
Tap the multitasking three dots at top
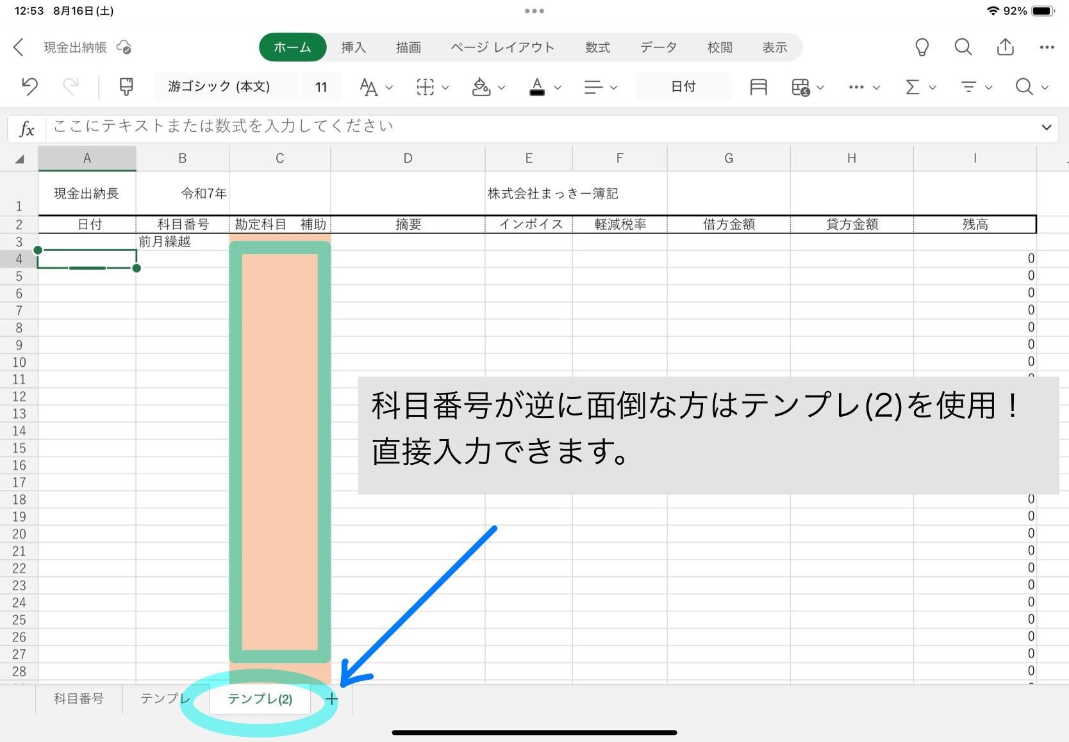pos(534,11)
